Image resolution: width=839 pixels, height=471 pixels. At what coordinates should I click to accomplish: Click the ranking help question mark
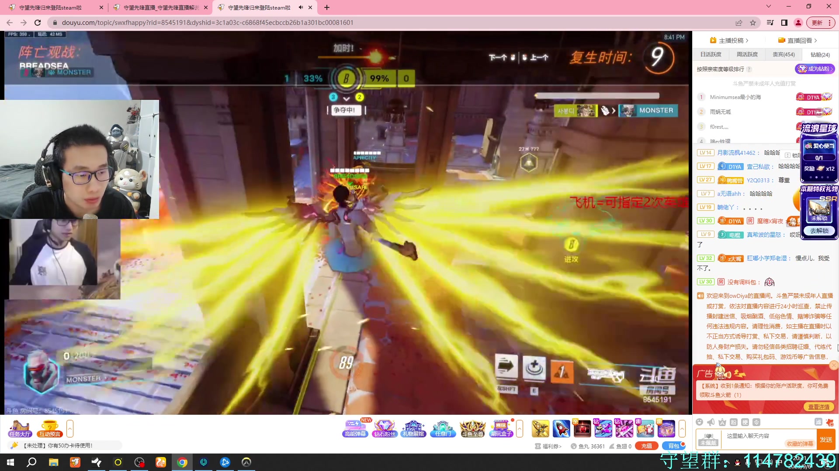click(749, 69)
